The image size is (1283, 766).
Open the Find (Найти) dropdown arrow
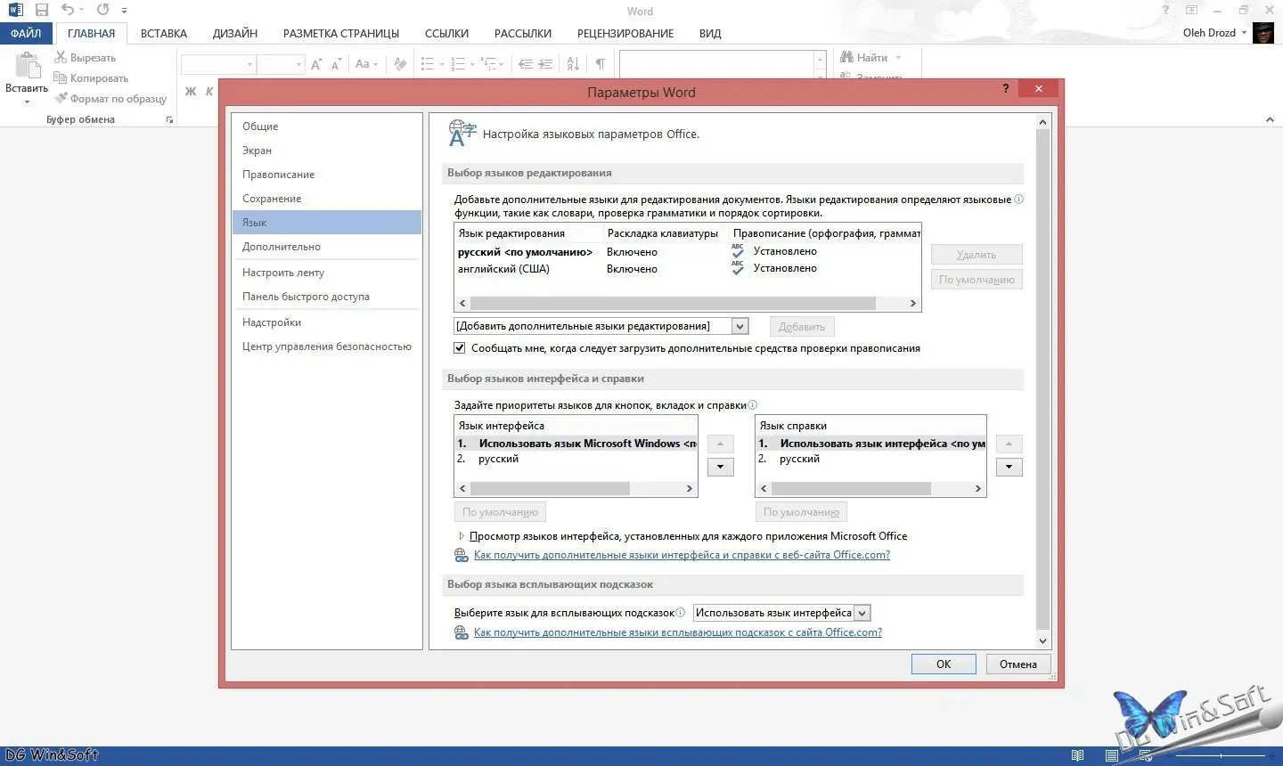(x=898, y=58)
